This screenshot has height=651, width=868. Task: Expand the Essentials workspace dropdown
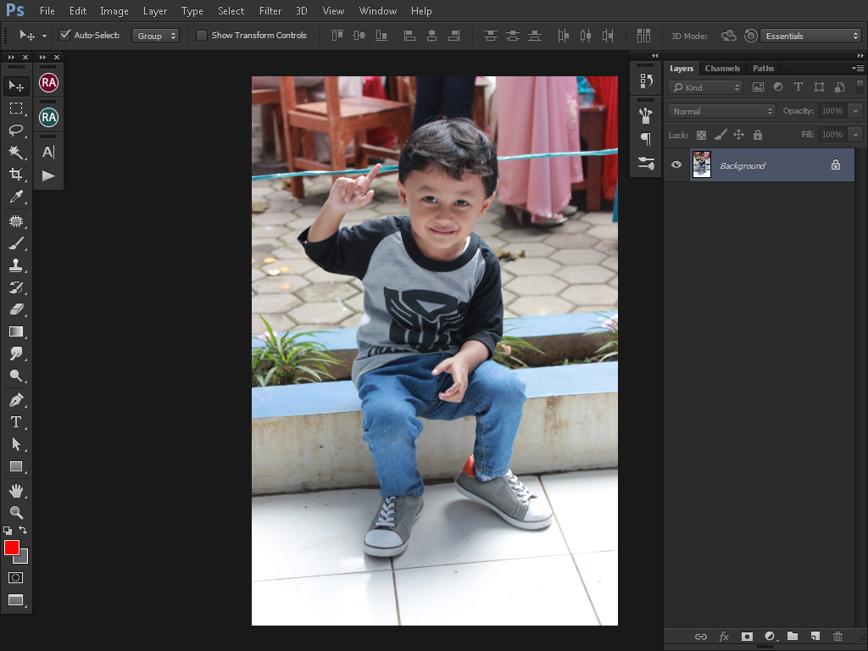[x=811, y=36]
